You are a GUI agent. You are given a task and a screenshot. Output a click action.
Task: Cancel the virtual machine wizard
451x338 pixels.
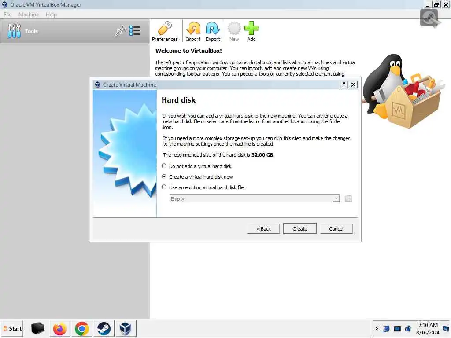pyautogui.click(x=336, y=229)
